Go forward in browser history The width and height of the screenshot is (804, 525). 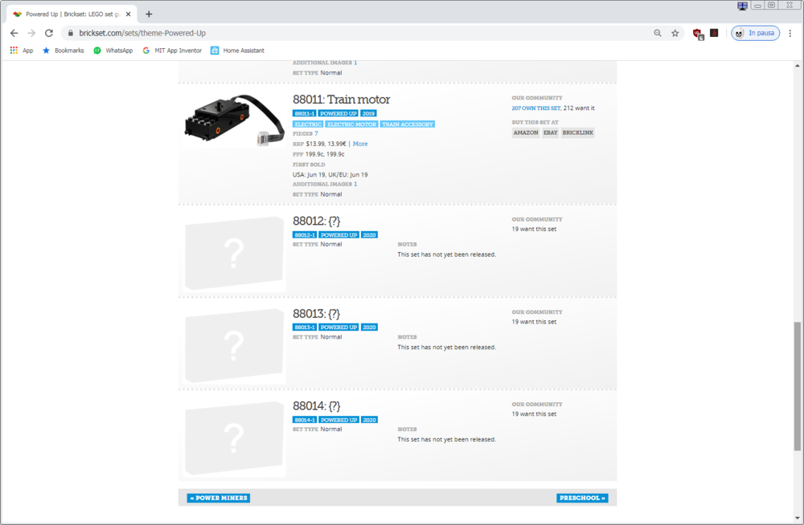pos(31,33)
